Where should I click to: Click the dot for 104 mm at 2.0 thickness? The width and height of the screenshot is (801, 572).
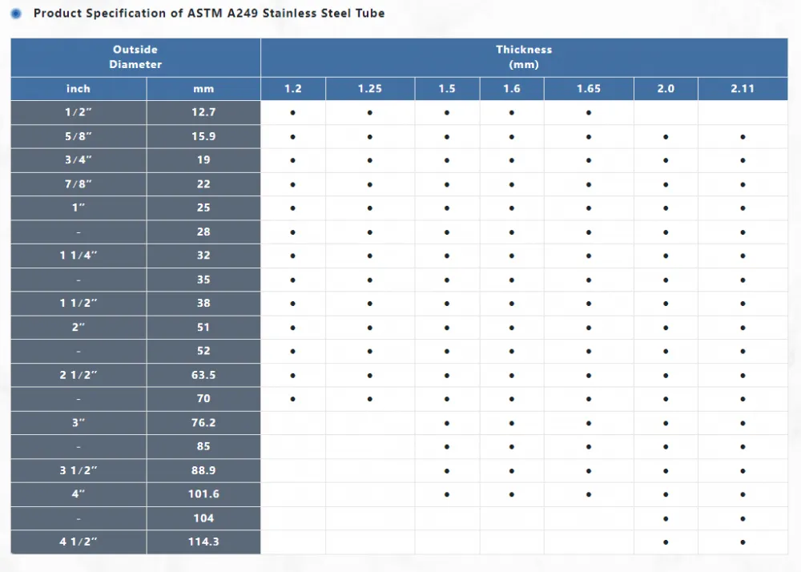point(666,518)
